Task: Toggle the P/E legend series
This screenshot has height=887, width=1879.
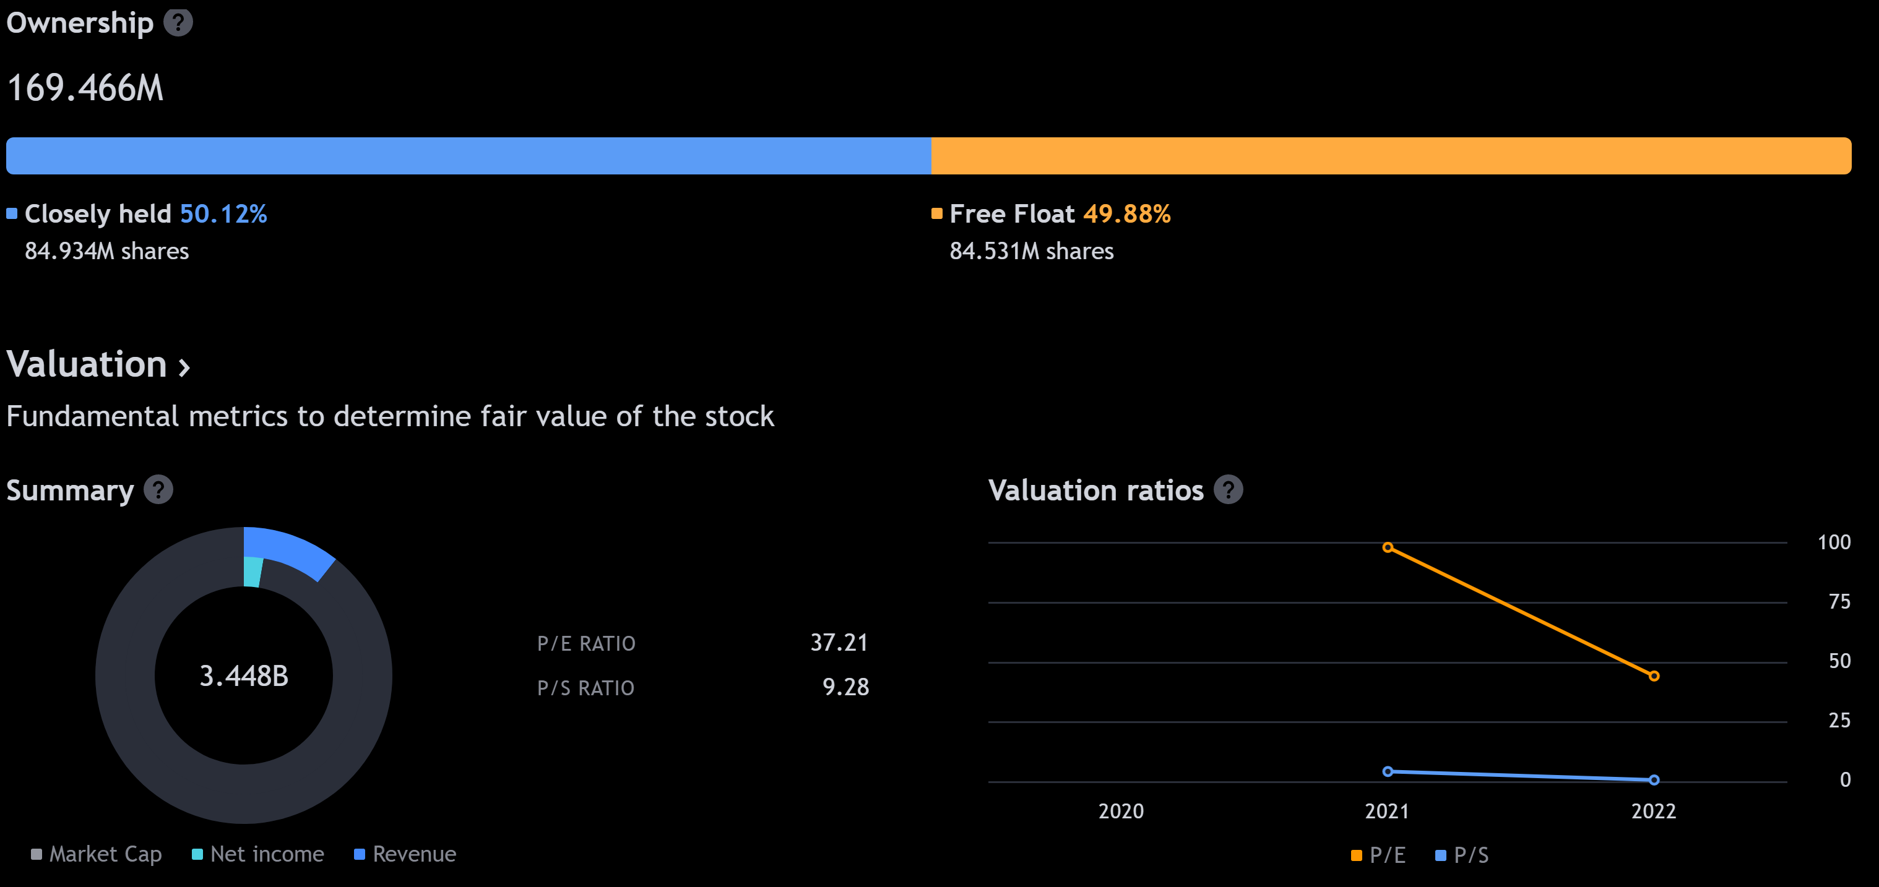Action: [1378, 855]
